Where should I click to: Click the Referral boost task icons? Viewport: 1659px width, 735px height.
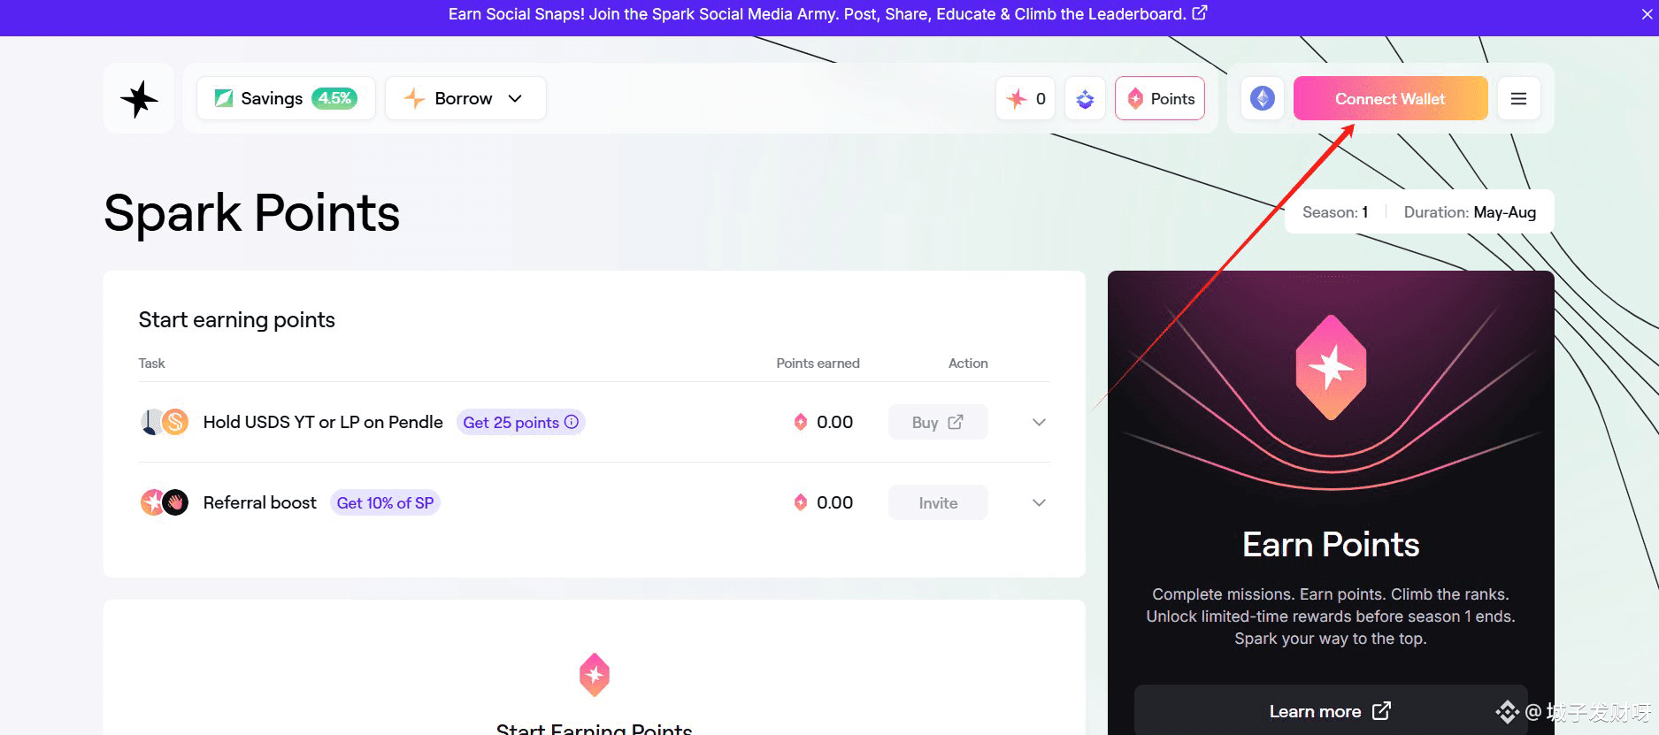(165, 502)
